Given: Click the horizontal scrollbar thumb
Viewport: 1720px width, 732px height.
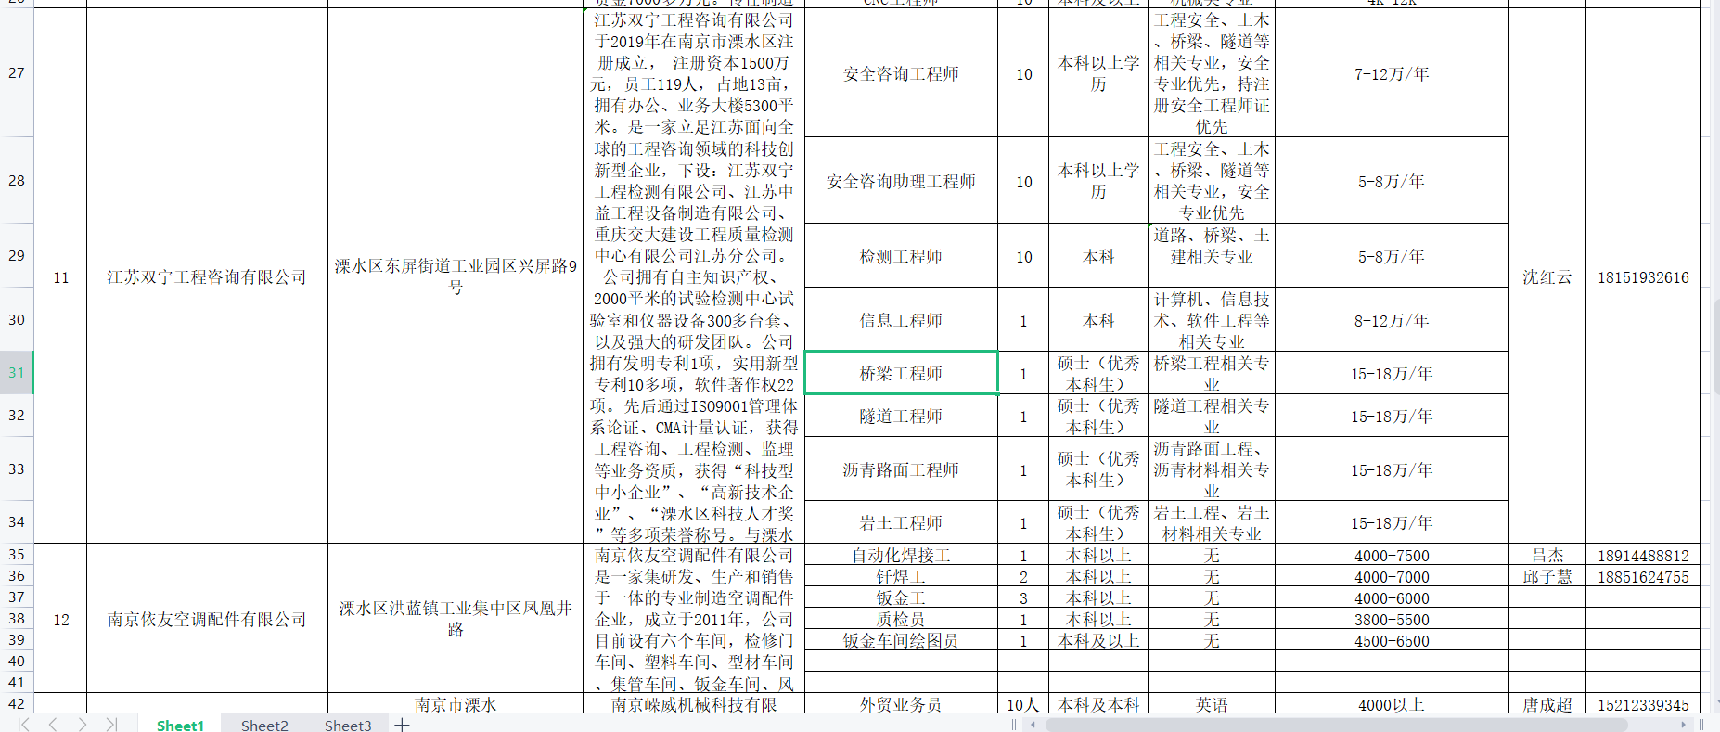Looking at the screenshot, I should coord(1336,725).
